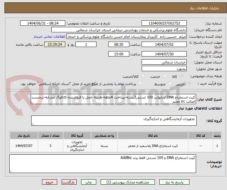Click the response deadline date 1404/07/02
Viewport: 227px width, 190px height.
tap(164, 44)
